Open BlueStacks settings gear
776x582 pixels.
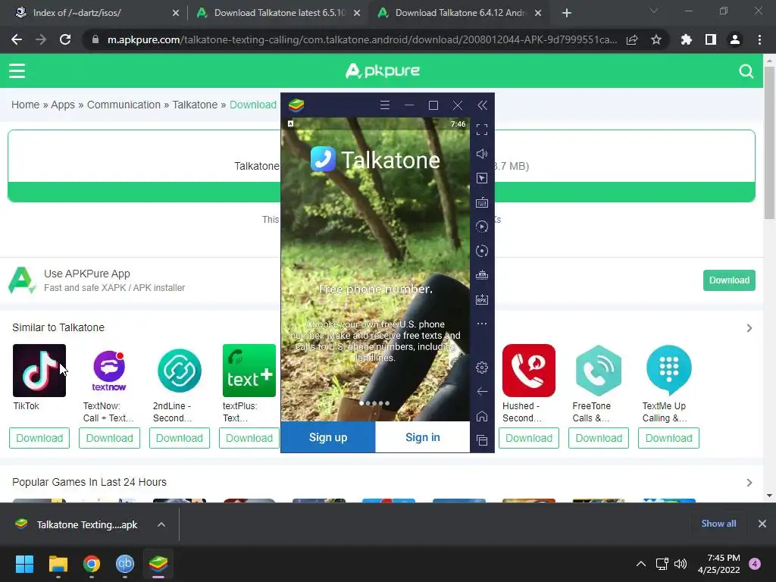(481, 368)
